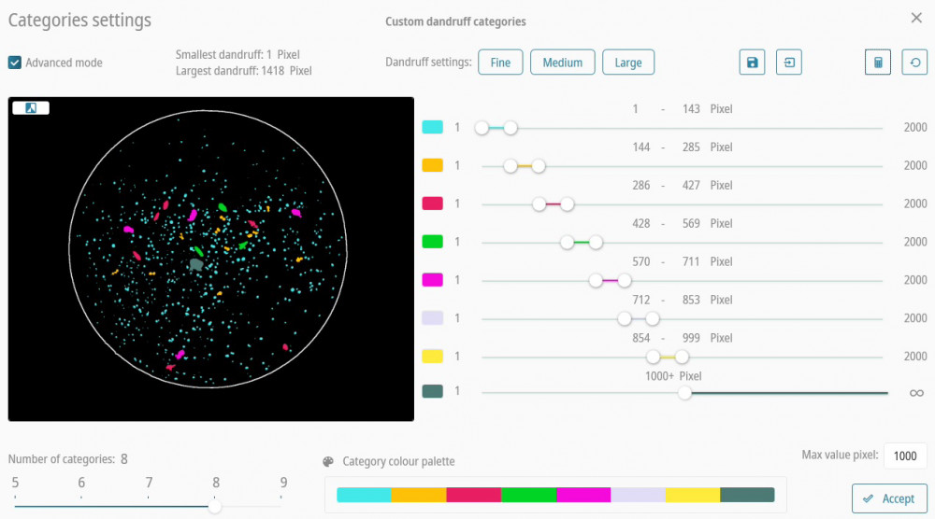Click the reset circular arrow icon
The height and width of the screenshot is (519, 935).
[x=914, y=63]
